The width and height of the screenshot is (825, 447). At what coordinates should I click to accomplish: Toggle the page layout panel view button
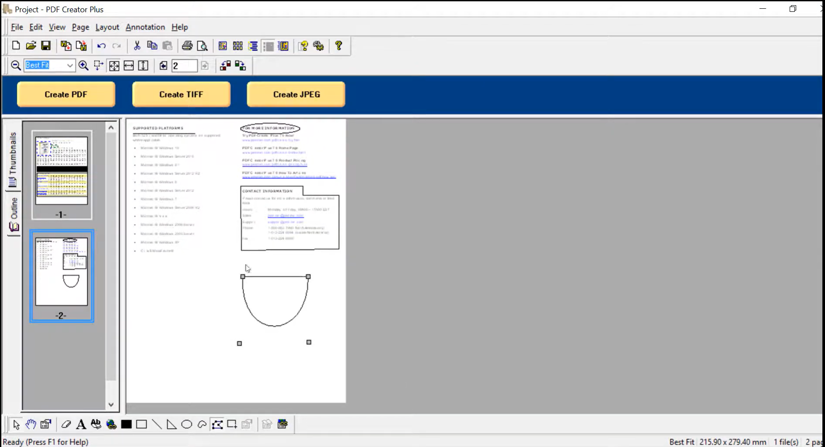pos(268,46)
